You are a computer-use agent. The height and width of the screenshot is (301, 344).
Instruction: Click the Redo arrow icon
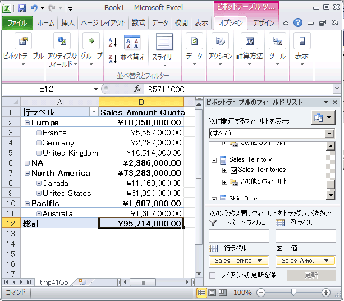tap(52, 8)
